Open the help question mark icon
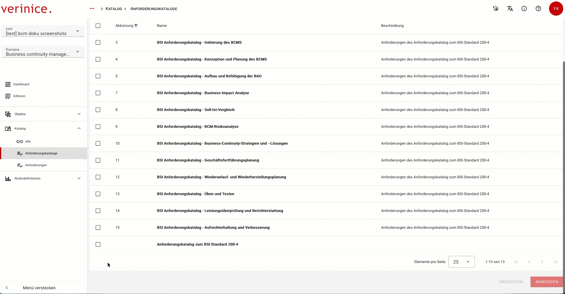Image resolution: width=565 pixels, height=294 pixels. [538, 9]
